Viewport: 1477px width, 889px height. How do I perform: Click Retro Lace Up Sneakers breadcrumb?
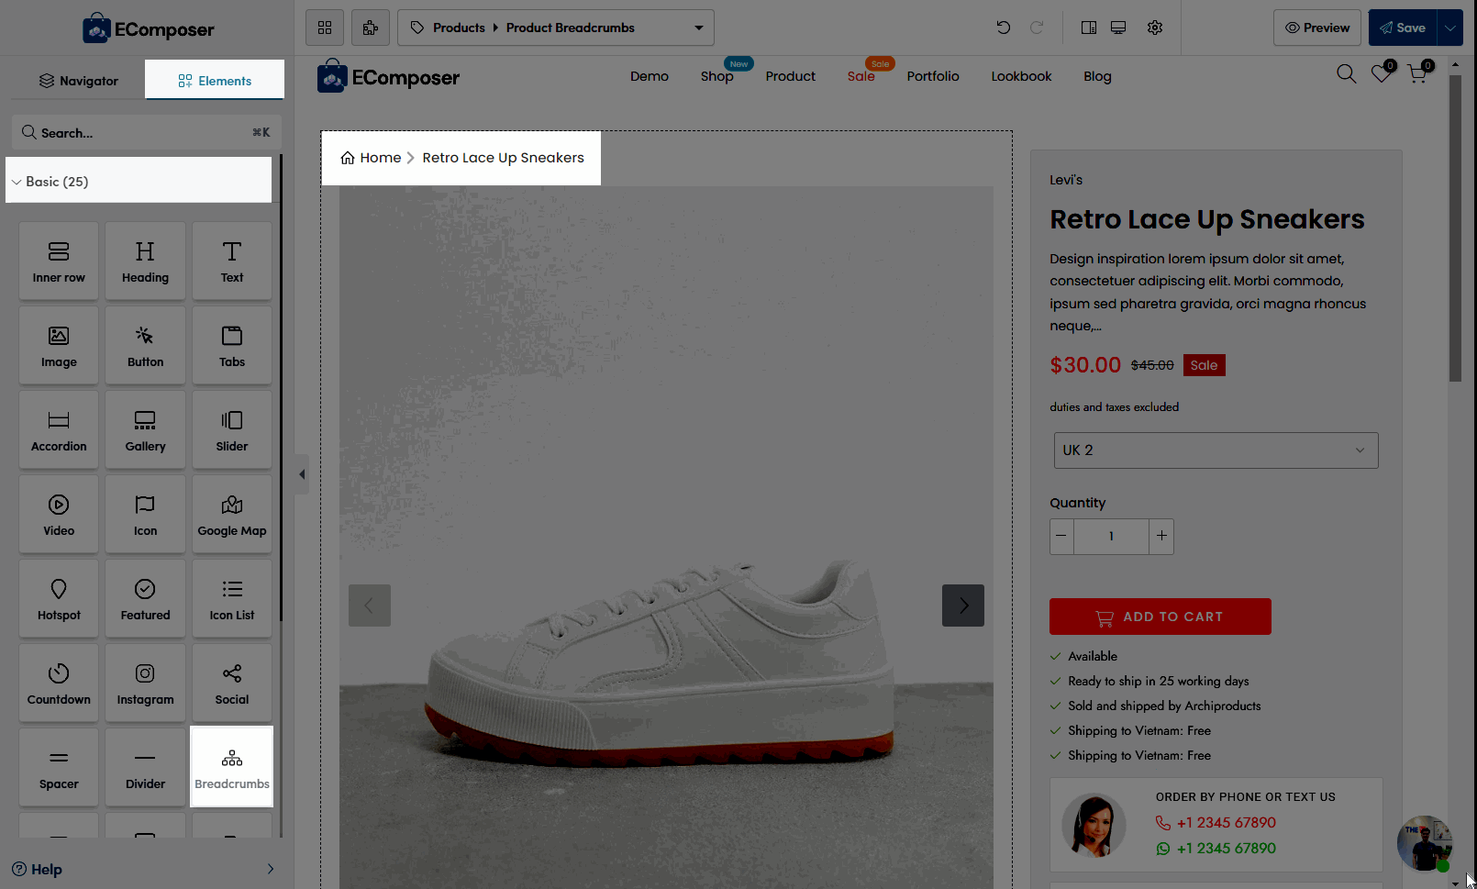click(503, 158)
